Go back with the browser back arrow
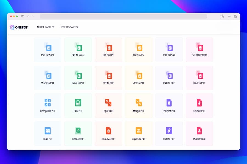Screen dimensions: 247x164 click(28, 16)
